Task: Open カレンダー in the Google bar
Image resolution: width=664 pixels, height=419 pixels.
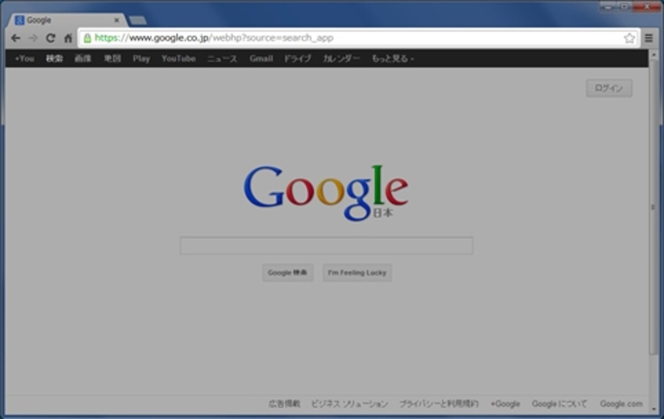Action: (x=341, y=59)
